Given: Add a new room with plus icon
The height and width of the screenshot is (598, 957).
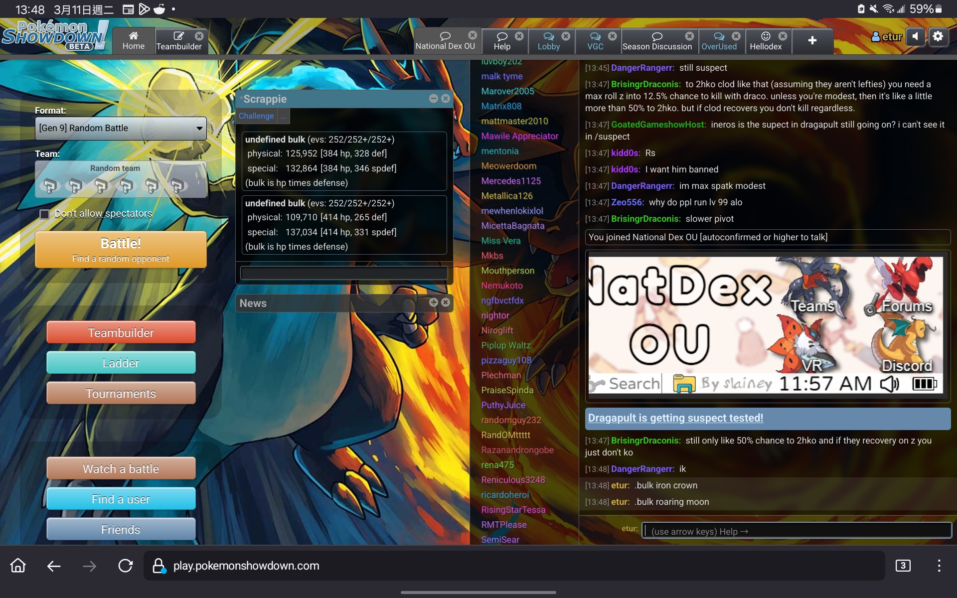Looking at the screenshot, I should (x=812, y=40).
